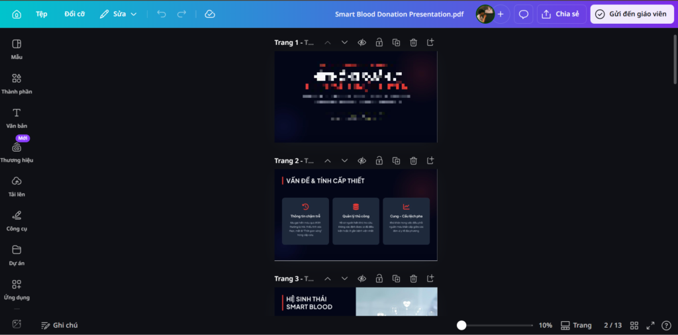
Task: Select the Văn bản text tool
Action: 17,117
